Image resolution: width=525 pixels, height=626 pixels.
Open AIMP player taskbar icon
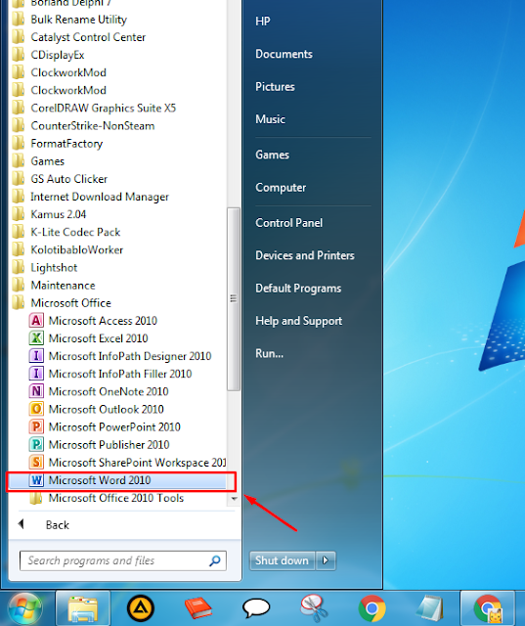coord(141,608)
